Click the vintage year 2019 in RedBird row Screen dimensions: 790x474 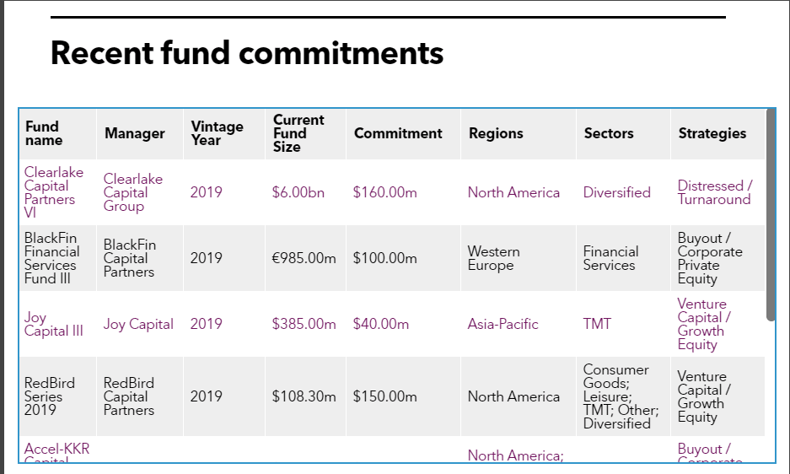tap(206, 396)
